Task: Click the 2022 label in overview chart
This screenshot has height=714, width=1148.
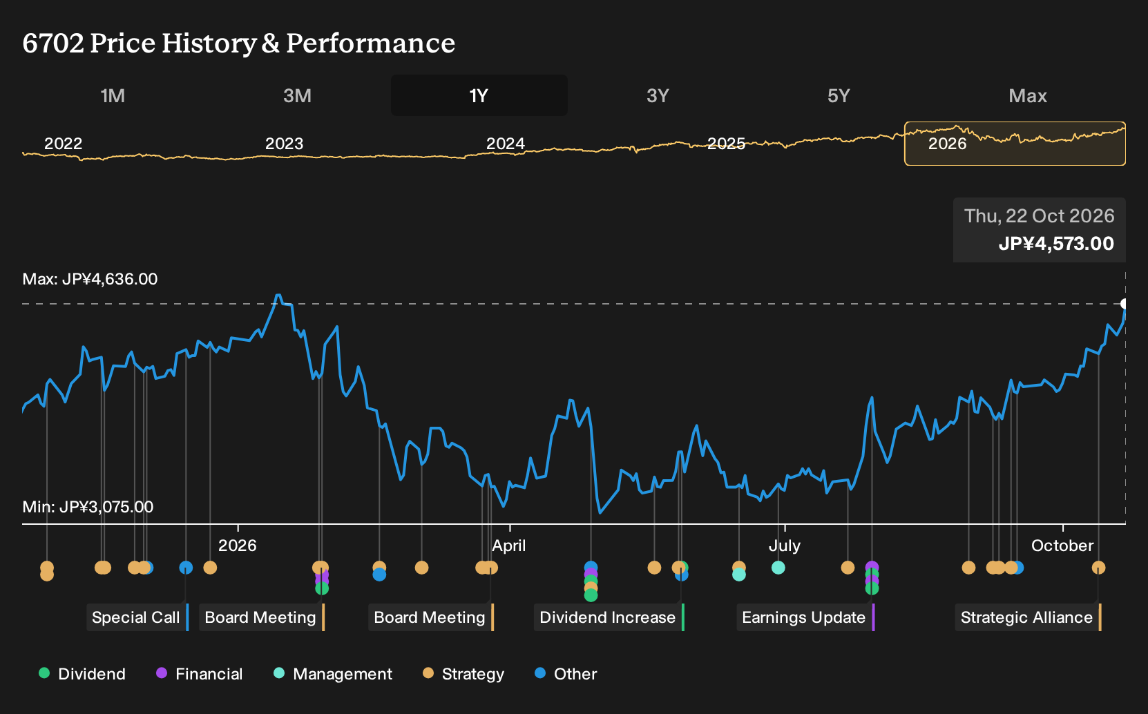Action: click(63, 144)
